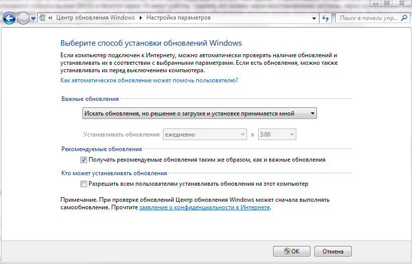Viewport: 412px width, 264px height.
Task: Open заявление о конфиденциальности в Интернете link
Action: 204,207
